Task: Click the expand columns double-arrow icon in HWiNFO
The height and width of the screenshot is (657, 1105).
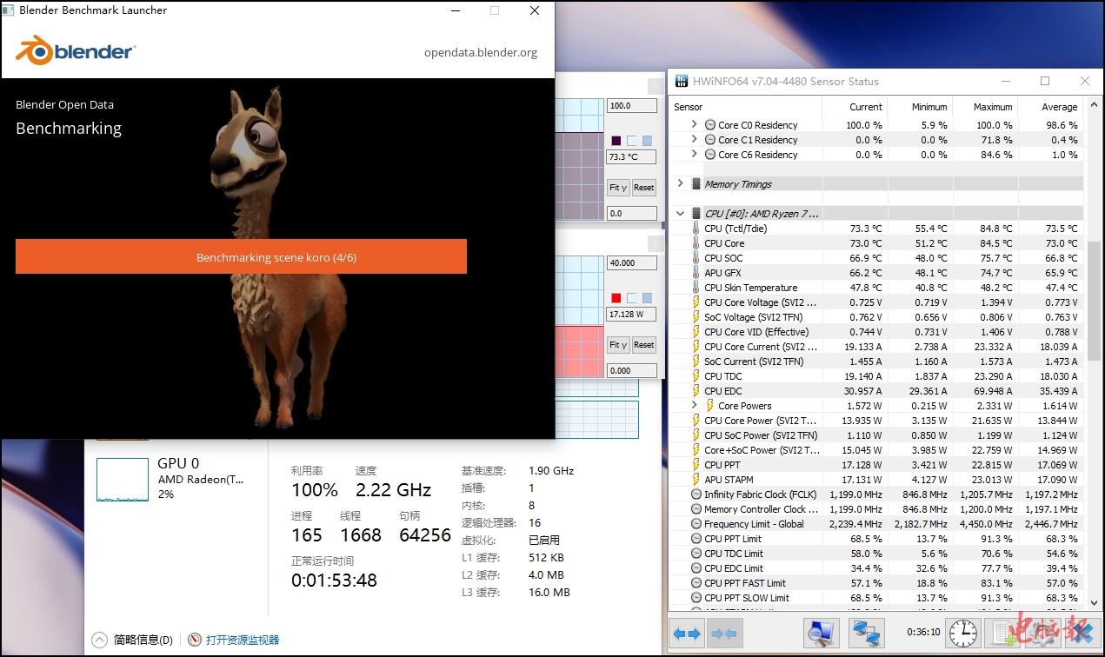Action: click(687, 634)
